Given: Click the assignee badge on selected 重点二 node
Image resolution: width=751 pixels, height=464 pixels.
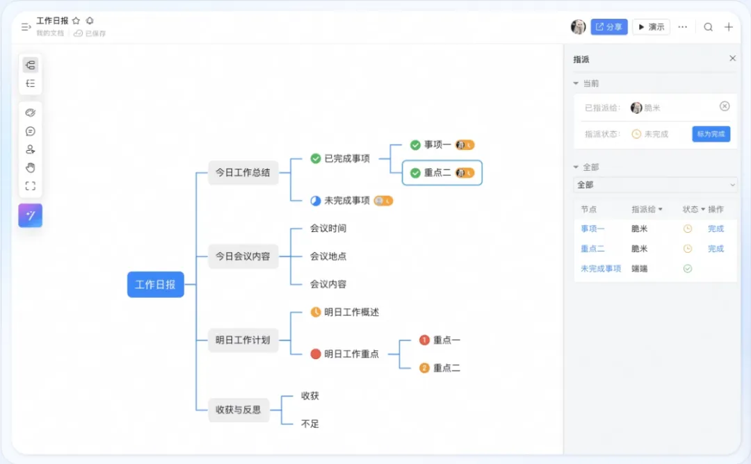Looking at the screenshot, I should coord(465,173).
